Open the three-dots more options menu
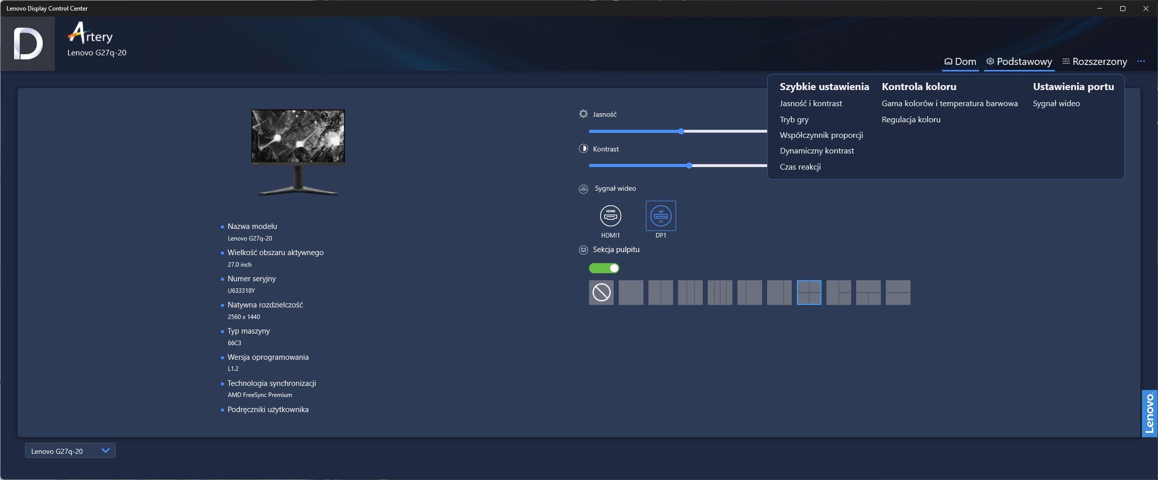 tap(1141, 61)
